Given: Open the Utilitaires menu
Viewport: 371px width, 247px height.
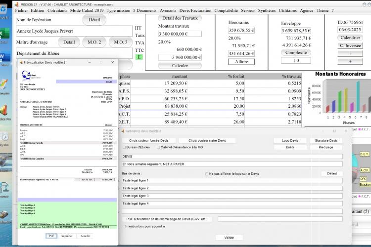Looking at the screenshot, I should pos(287,10).
